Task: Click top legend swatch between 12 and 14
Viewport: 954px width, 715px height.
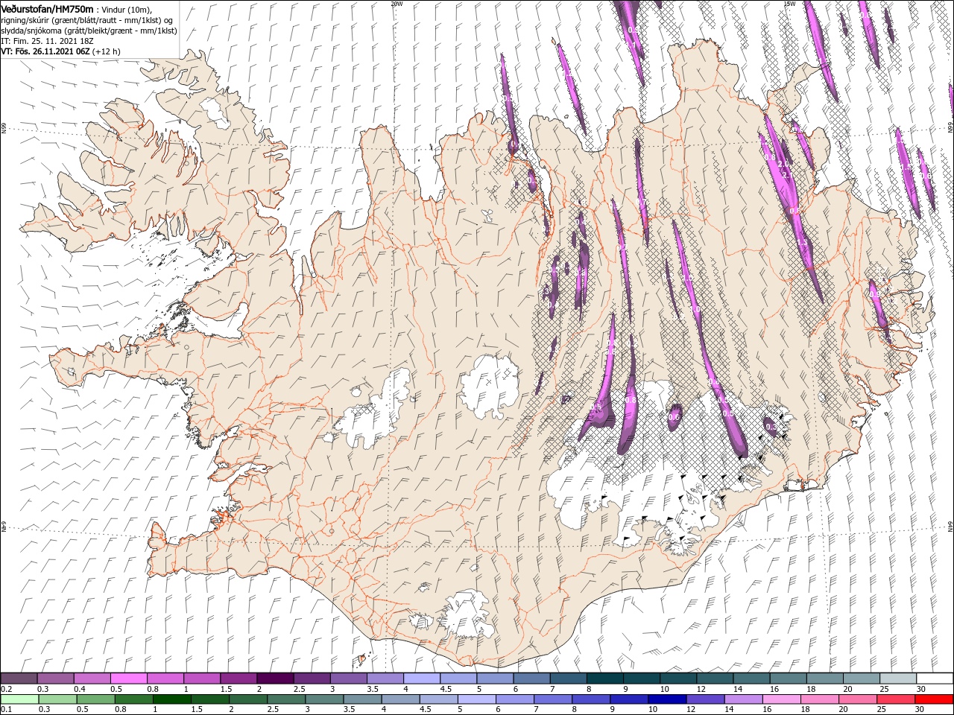Action: (x=715, y=679)
